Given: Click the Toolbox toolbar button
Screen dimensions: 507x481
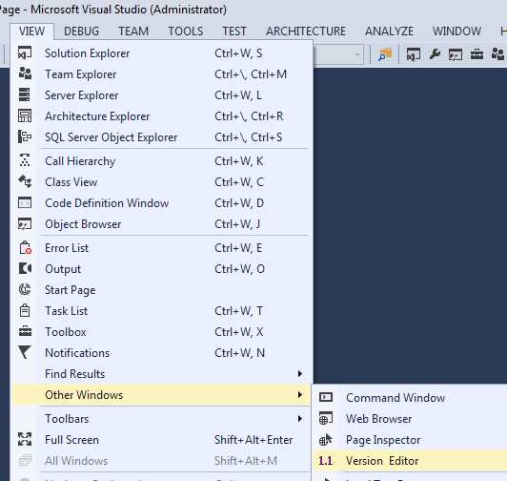Looking at the screenshot, I should coord(477,54).
